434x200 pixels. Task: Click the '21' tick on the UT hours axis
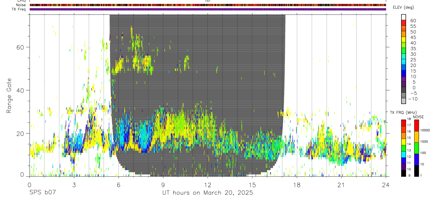[x=341, y=184]
